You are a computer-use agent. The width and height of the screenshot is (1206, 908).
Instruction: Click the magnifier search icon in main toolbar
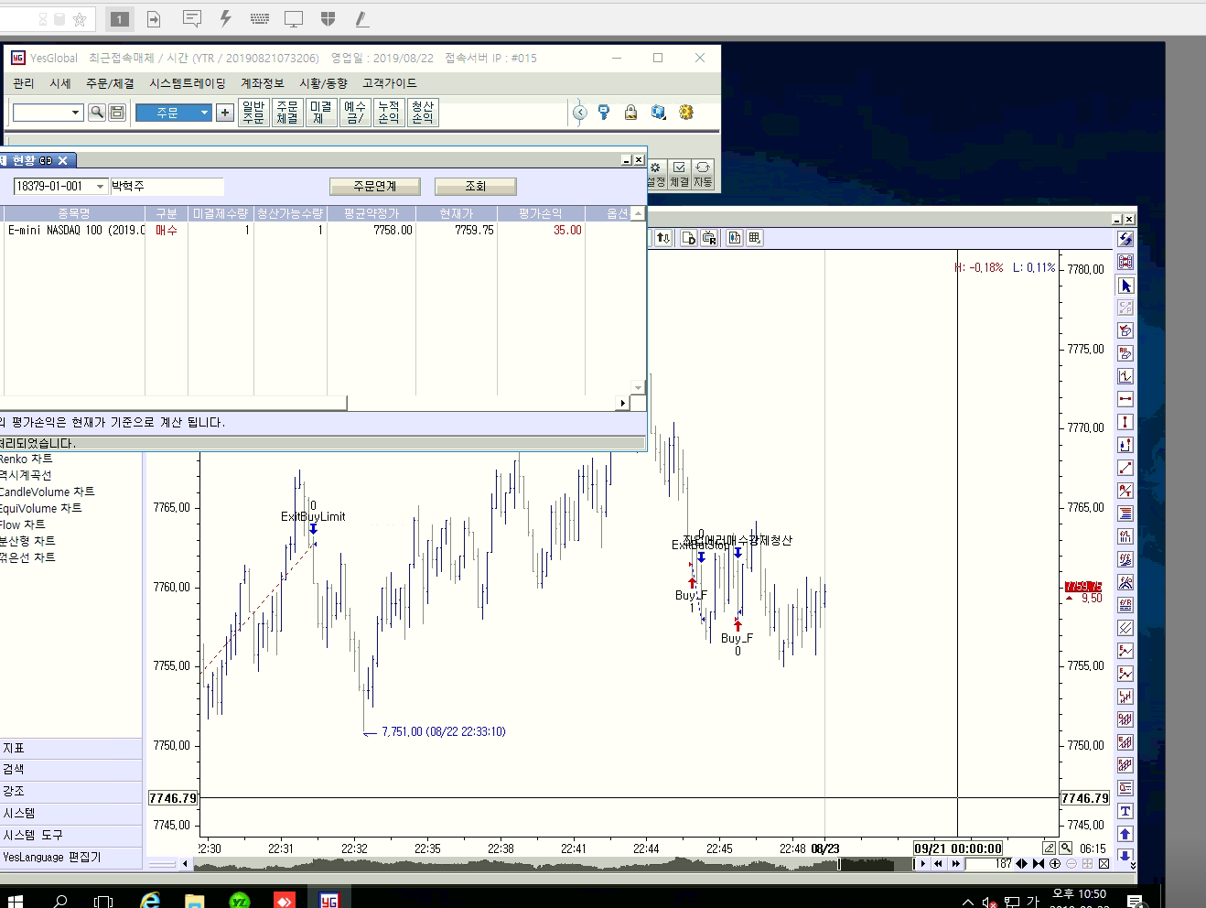(97, 113)
